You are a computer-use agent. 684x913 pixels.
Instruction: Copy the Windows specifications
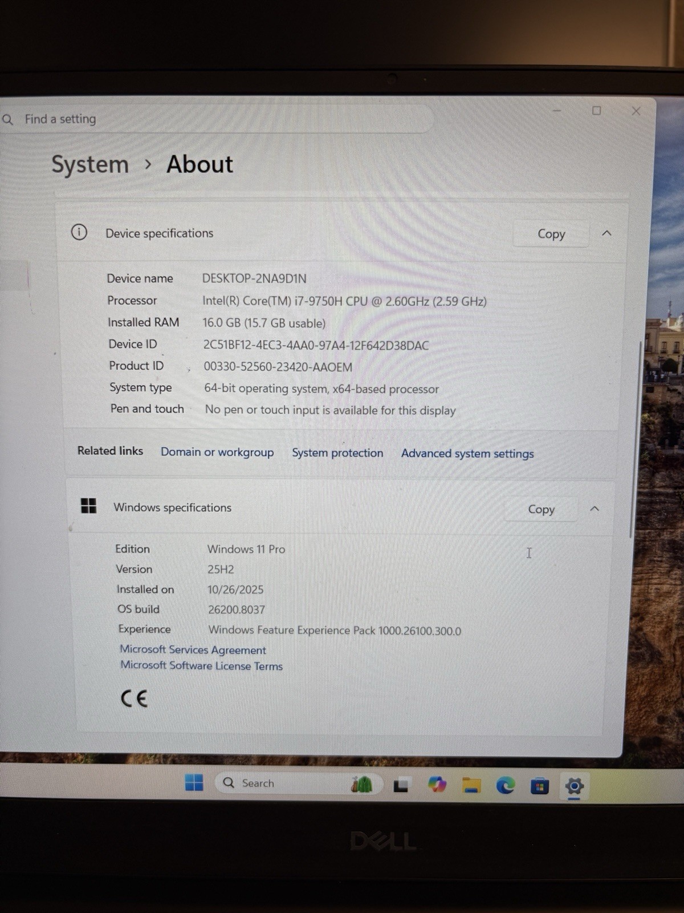coord(541,509)
